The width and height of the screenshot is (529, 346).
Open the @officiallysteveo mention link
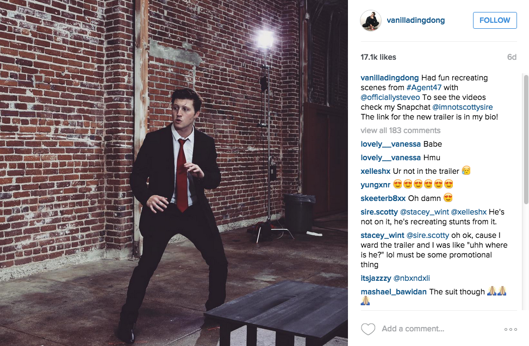pos(390,97)
